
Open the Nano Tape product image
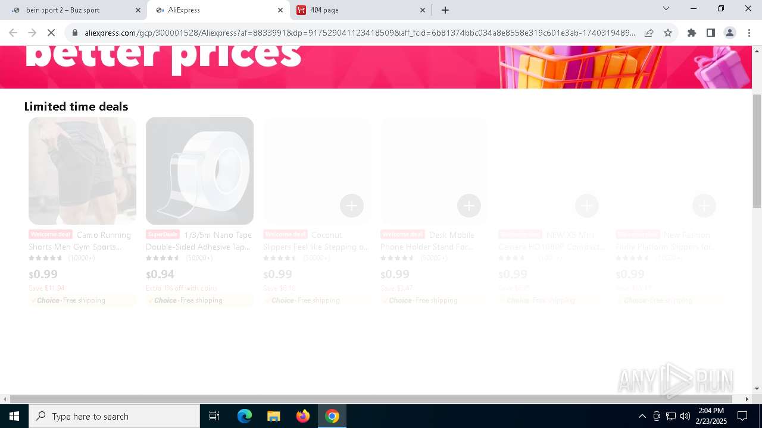199,171
